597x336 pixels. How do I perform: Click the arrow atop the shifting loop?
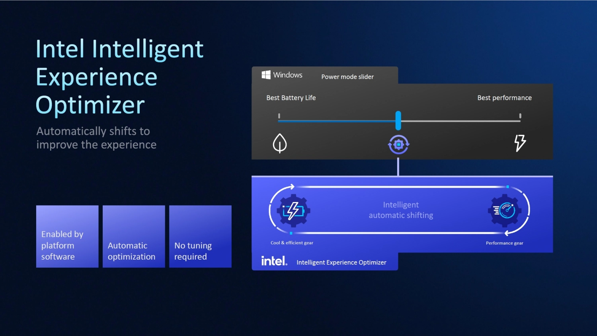pos(292,186)
